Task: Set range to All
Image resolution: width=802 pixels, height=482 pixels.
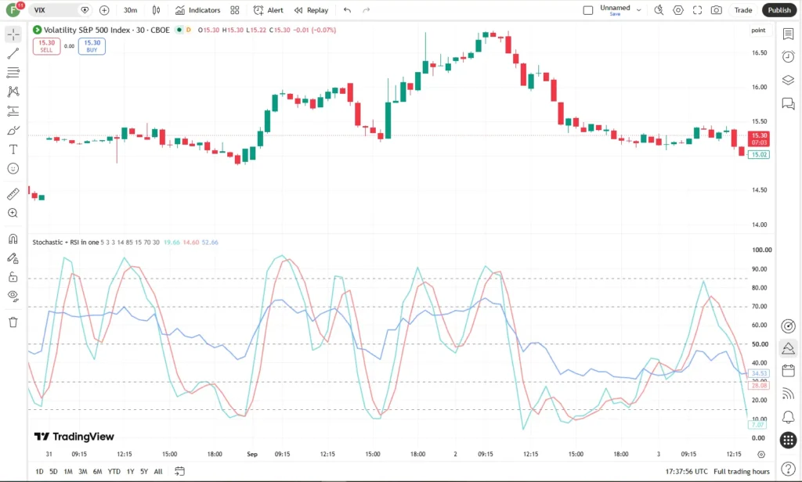Action: coord(158,471)
